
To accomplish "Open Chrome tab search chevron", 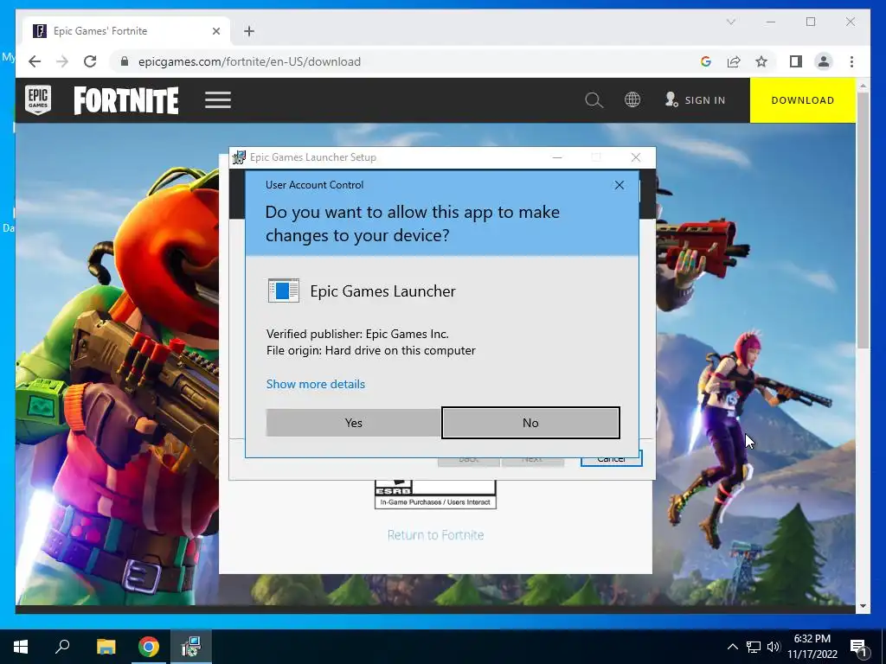I will click(730, 22).
